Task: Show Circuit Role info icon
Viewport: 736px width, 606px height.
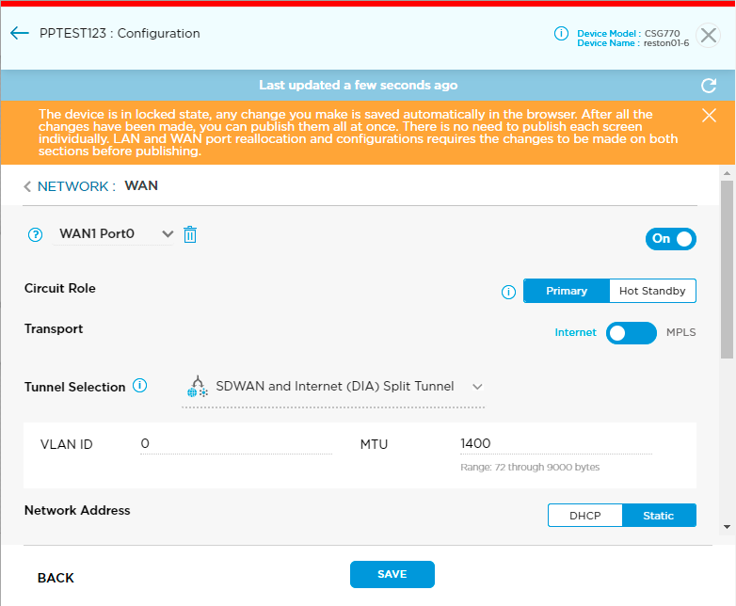Action: coord(508,292)
